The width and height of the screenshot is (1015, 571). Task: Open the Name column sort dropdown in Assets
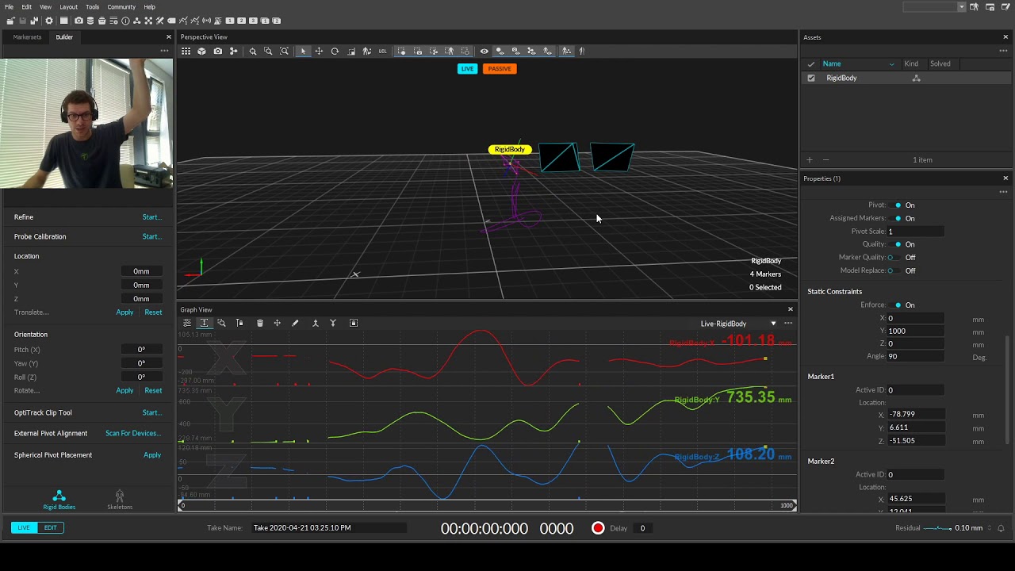(x=891, y=63)
